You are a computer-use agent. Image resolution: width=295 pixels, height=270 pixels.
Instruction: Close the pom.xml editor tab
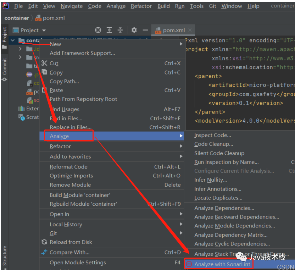[x=190, y=30]
